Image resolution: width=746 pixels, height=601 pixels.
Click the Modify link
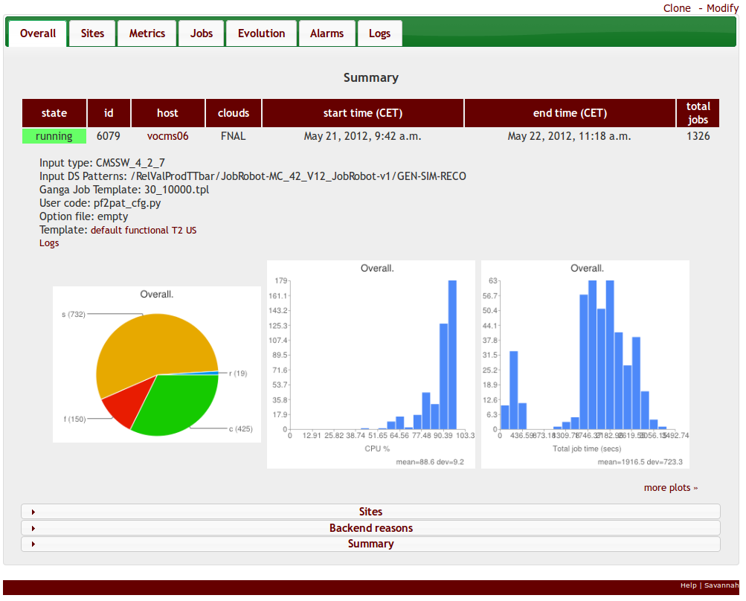pos(722,8)
